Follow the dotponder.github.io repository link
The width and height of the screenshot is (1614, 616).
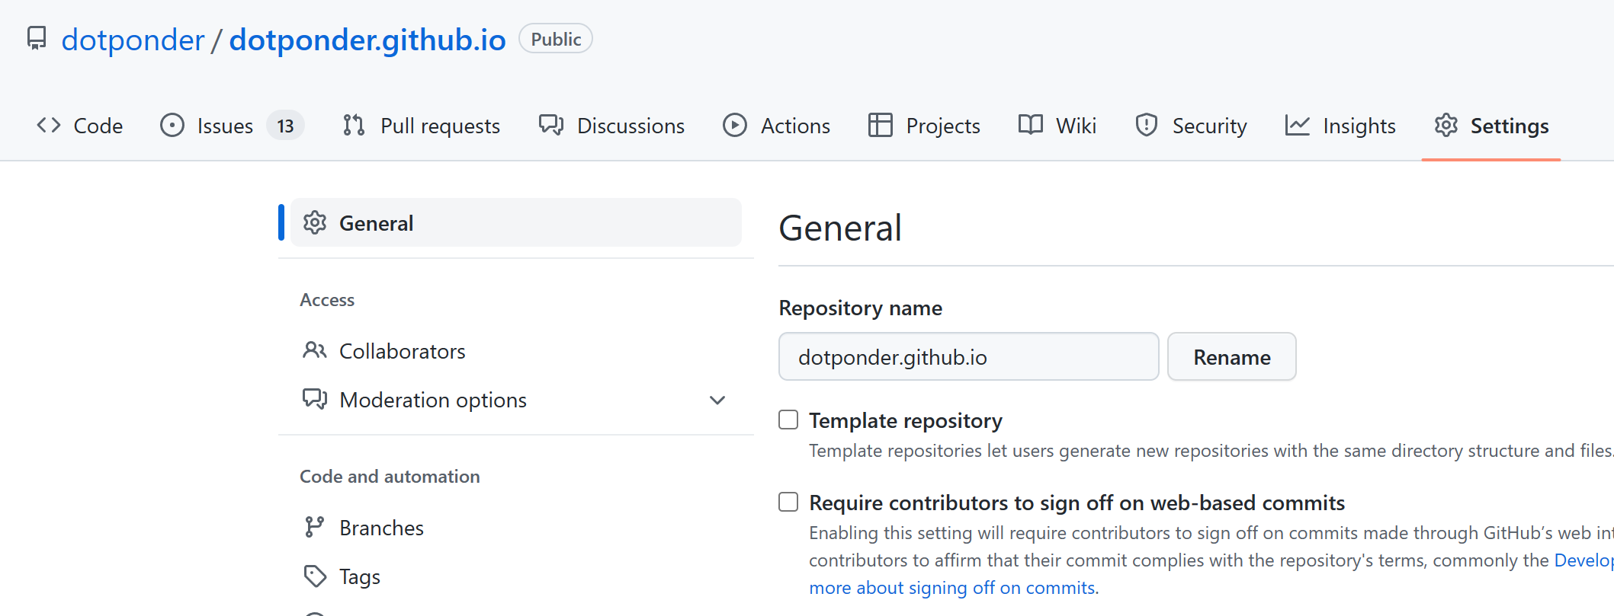367,40
